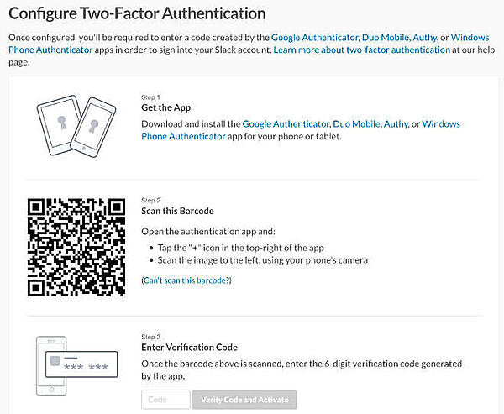Click 'Can't scan this barcode?' link
The width and height of the screenshot is (504, 414).
click(x=186, y=280)
